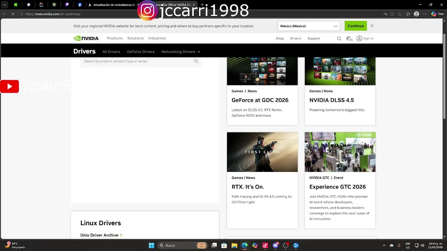
Task: Open the pink music app on taskbar
Action: pyautogui.click(x=265, y=245)
